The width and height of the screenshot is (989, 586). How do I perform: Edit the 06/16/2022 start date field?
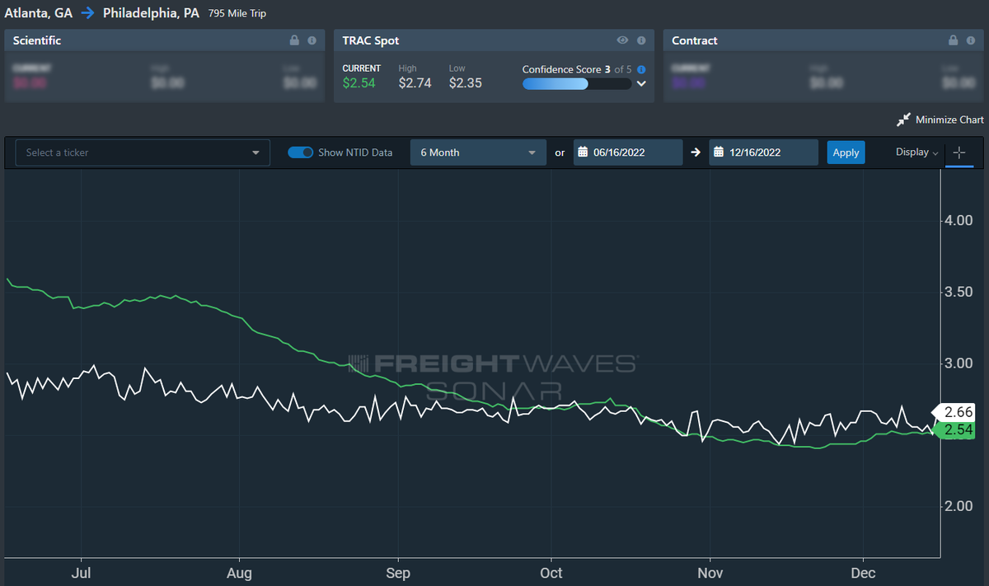point(628,152)
